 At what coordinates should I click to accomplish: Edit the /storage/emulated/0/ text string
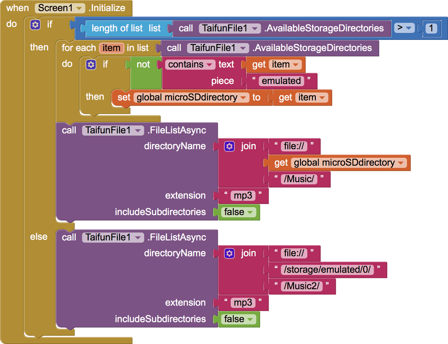328,270
